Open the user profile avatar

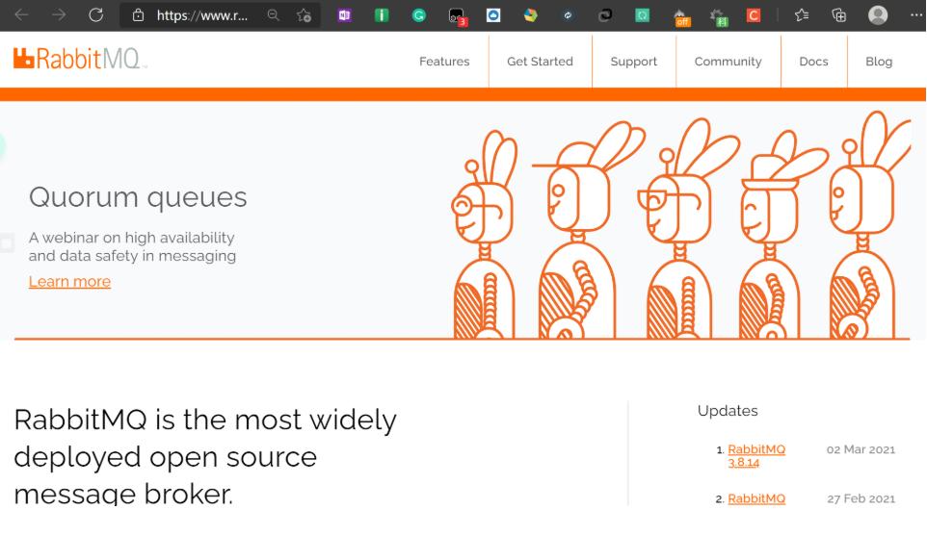[x=877, y=15]
